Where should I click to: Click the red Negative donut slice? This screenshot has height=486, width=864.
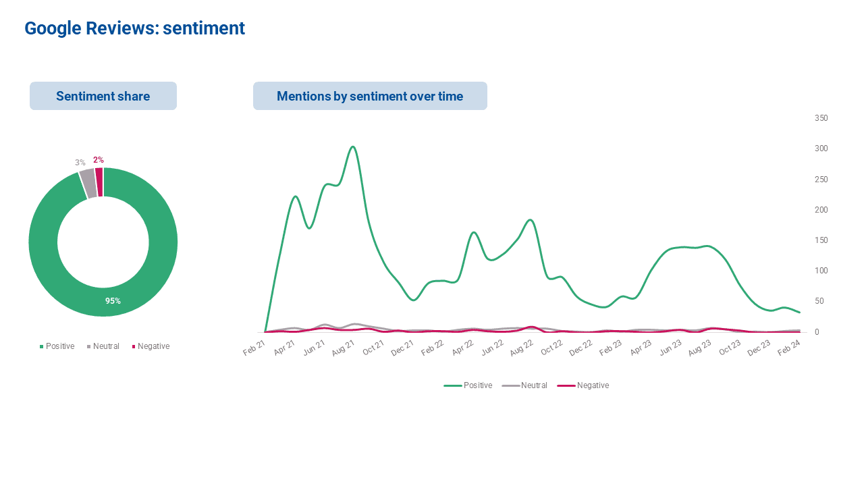tap(99, 182)
